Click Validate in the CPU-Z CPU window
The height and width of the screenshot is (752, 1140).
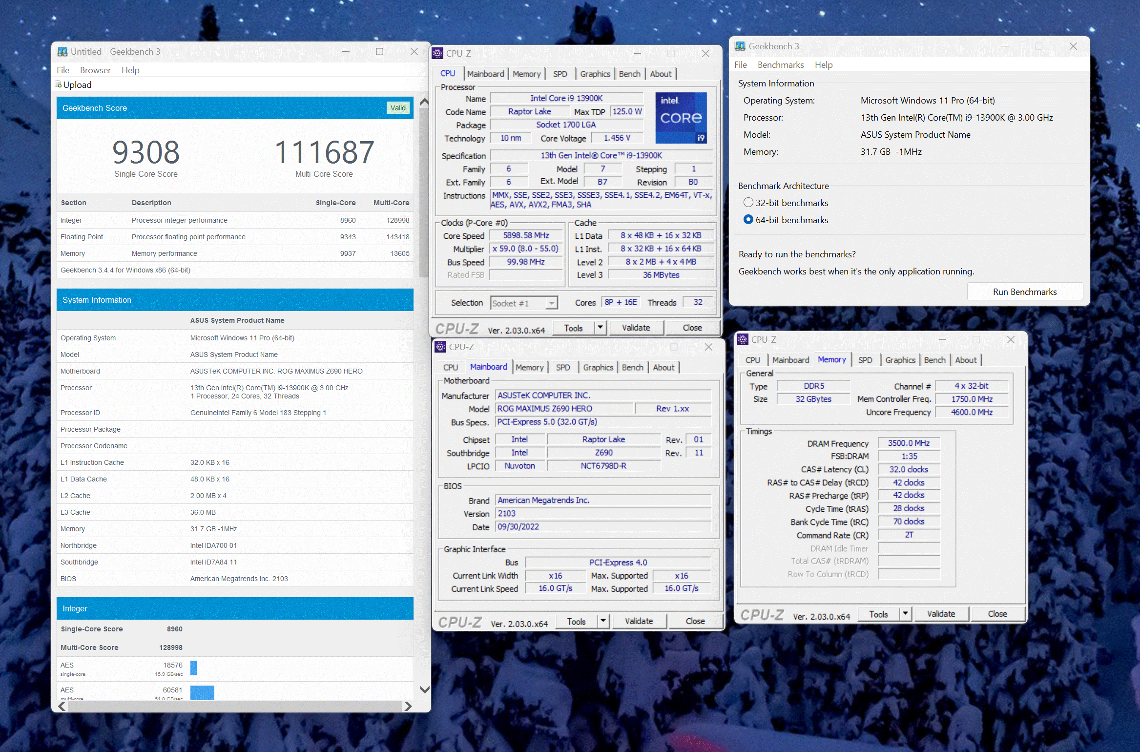[636, 328]
